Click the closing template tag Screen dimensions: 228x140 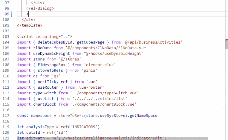pyautogui.click(x=30, y=25)
